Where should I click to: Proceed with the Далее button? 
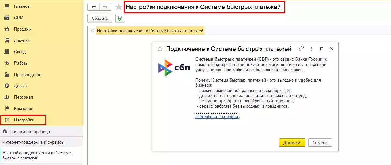(292, 143)
